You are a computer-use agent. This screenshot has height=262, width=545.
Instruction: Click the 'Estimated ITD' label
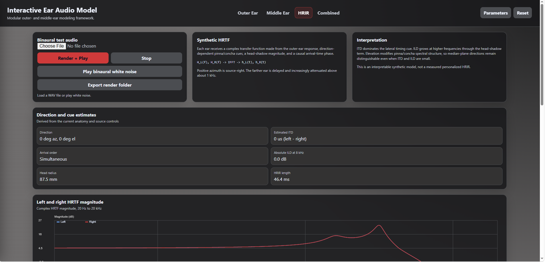coord(283,132)
